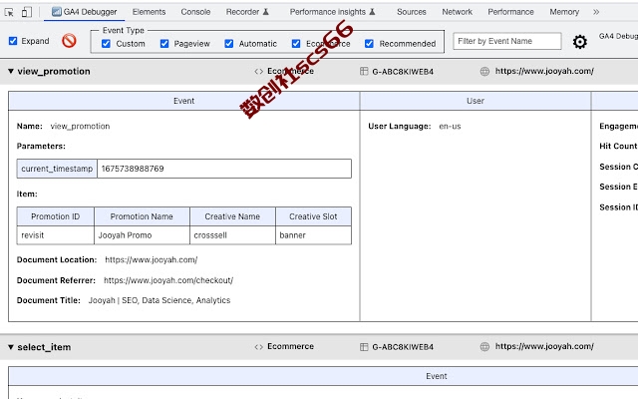This screenshot has height=399, width=638.
Task: Click the Performance insights flask icon
Action: [372, 12]
